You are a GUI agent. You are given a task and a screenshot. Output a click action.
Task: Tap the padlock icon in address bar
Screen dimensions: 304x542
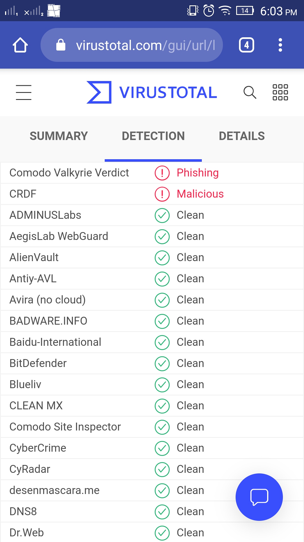click(x=61, y=45)
